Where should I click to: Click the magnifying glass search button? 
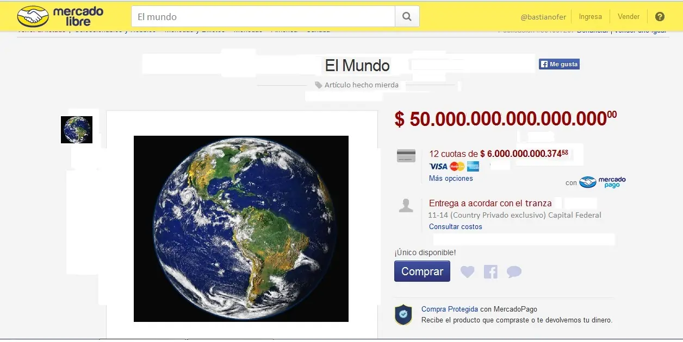pos(407,16)
